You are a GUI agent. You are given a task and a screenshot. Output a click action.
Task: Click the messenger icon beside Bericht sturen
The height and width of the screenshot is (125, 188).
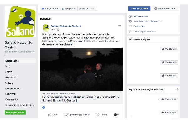[130, 16]
